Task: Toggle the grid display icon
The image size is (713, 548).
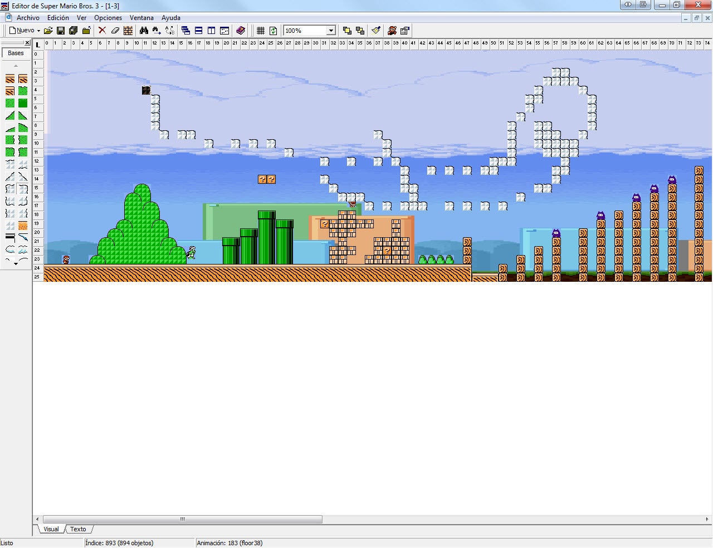Action: [261, 31]
